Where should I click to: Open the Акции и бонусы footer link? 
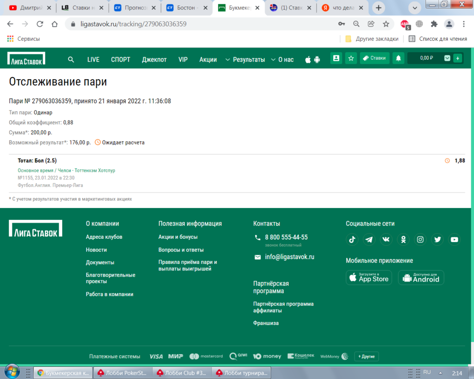[x=178, y=237]
